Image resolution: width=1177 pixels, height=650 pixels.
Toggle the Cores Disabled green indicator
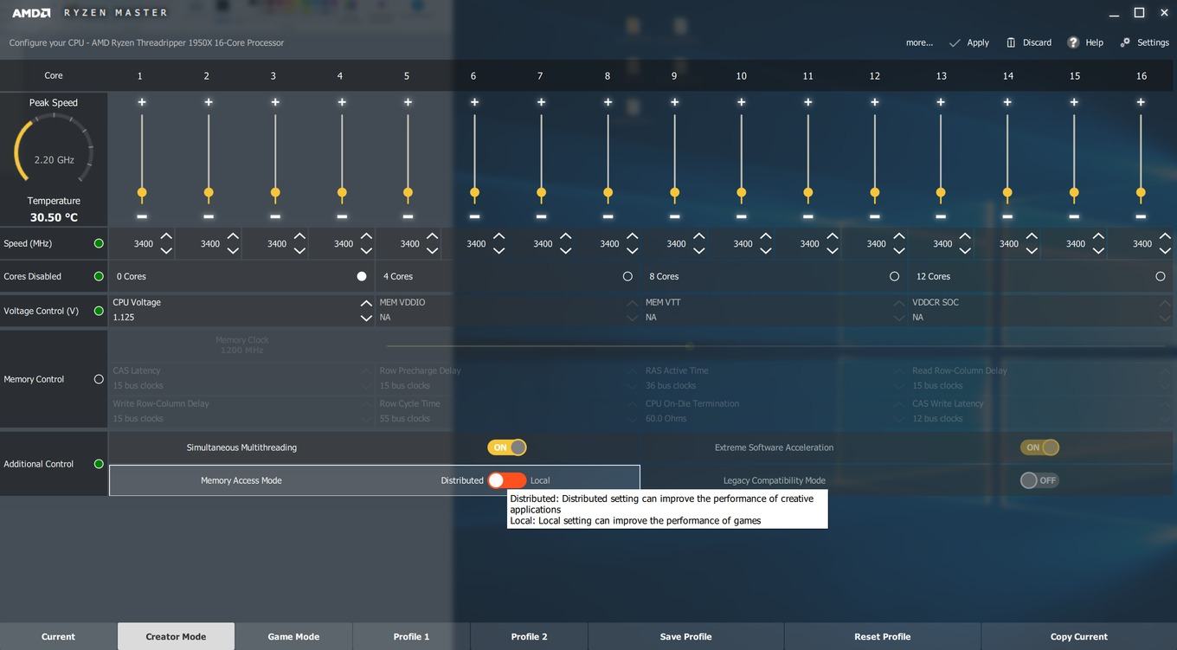click(99, 276)
